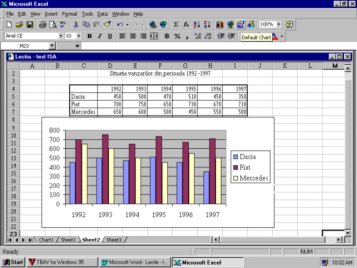Switch to the Sheet1 tab
The image size is (357, 268).
[x=68, y=240]
